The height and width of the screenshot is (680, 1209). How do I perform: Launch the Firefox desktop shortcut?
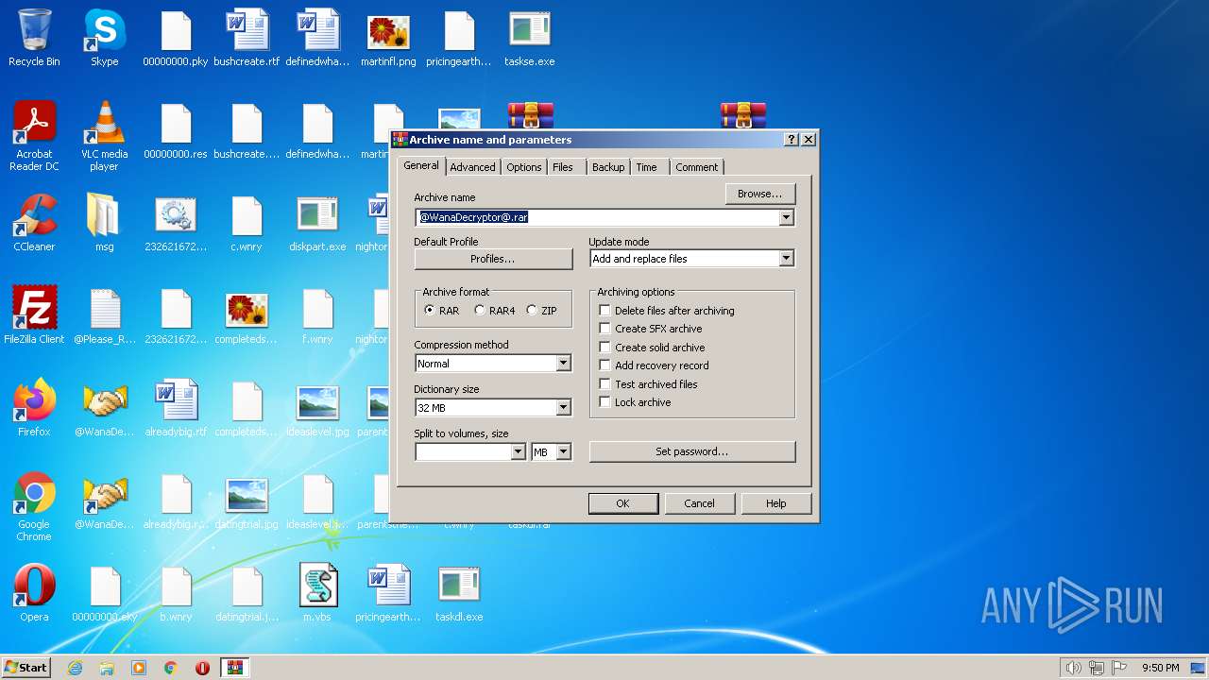click(34, 409)
